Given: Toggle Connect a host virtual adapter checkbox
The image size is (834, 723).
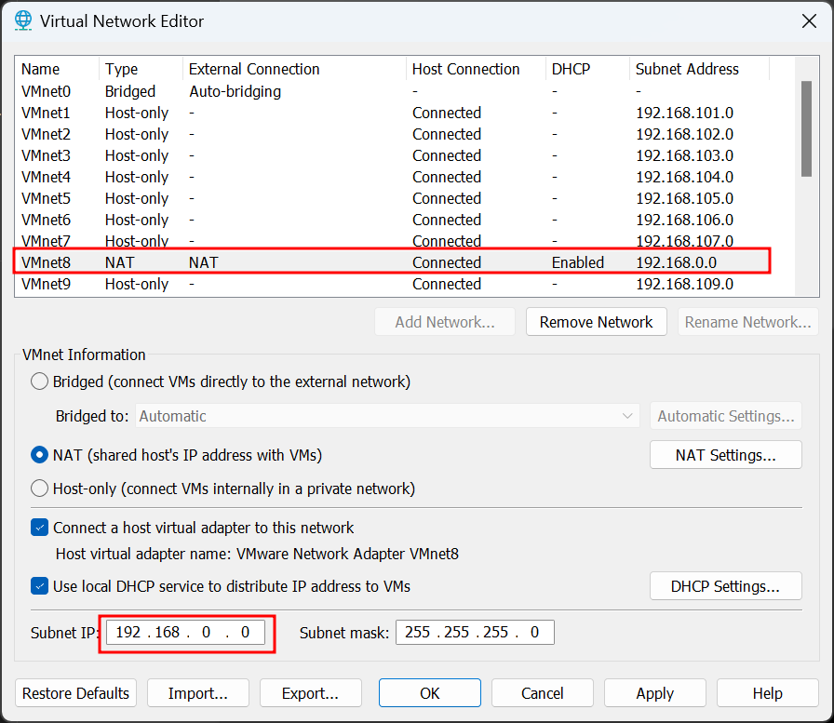Looking at the screenshot, I should coord(39,528).
